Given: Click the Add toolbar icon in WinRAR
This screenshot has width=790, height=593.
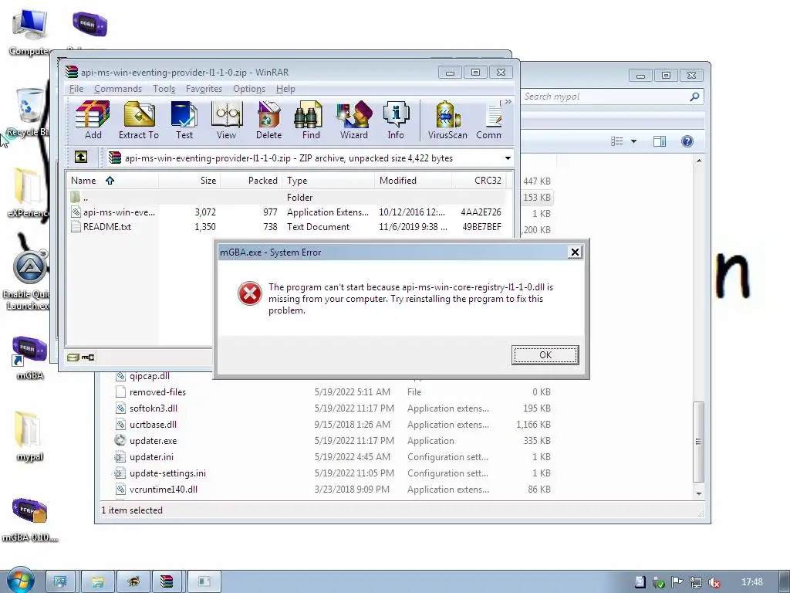Looking at the screenshot, I should pyautogui.click(x=93, y=120).
